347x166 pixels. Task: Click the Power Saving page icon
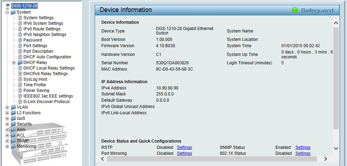coord(20,91)
